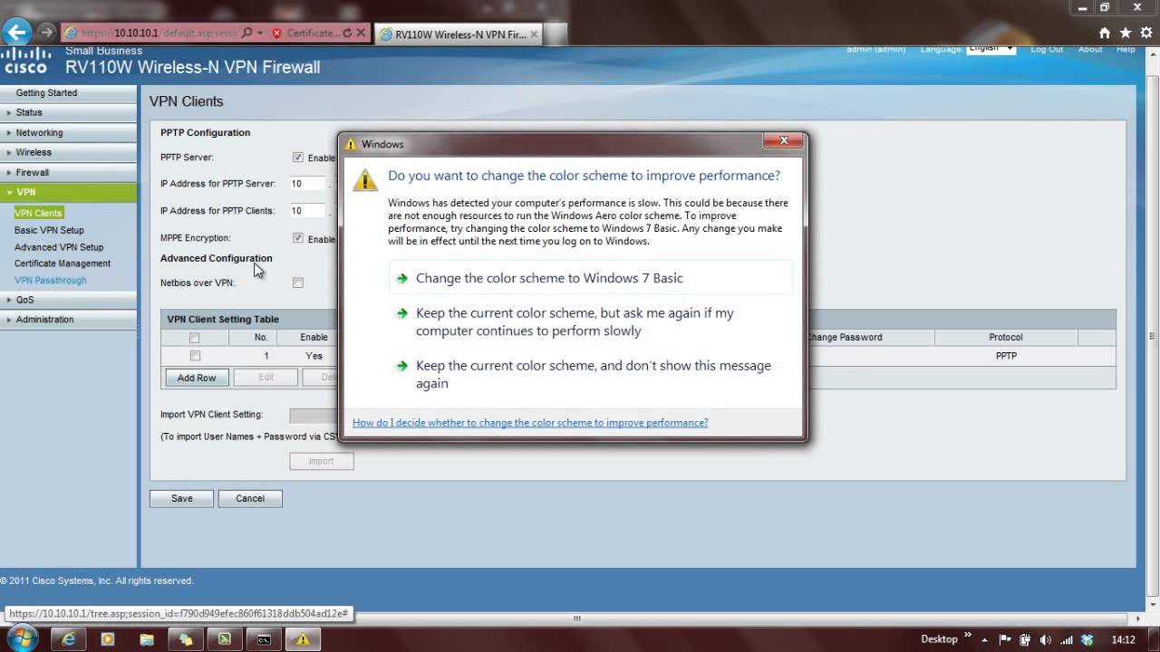
Task: Enable Netbios over VPN checkbox
Action: click(297, 283)
